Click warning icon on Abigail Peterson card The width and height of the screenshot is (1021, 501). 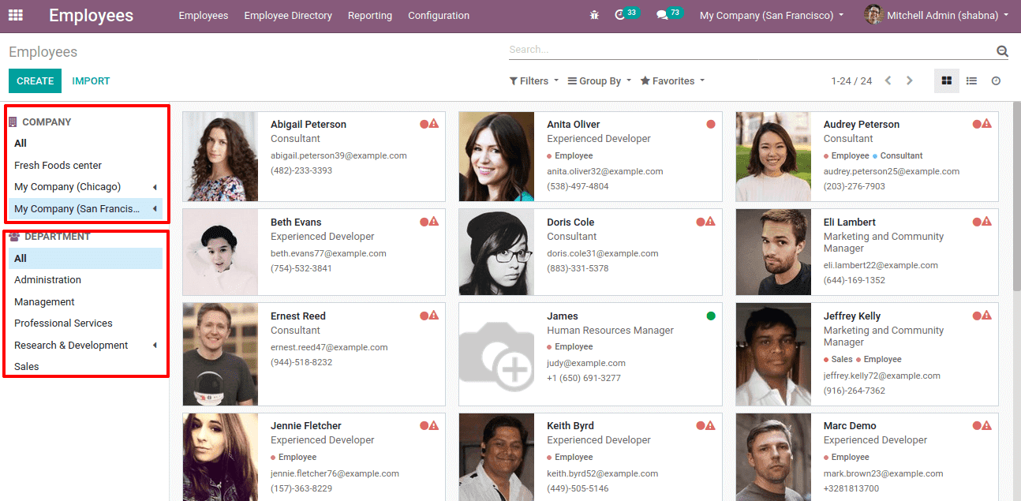(x=434, y=124)
